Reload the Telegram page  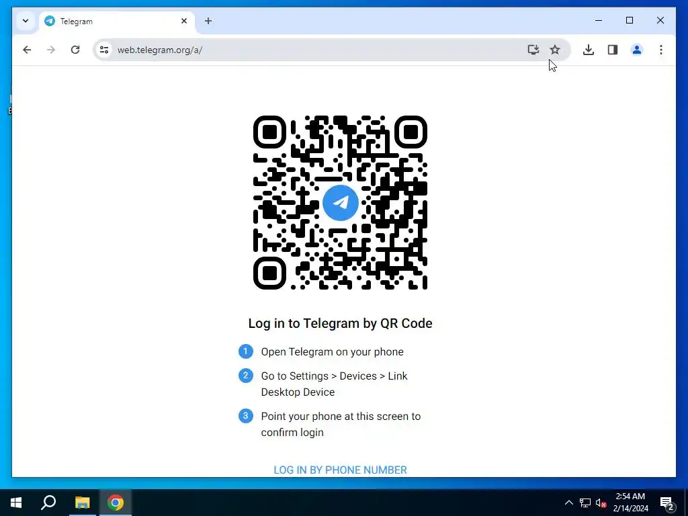(x=75, y=50)
